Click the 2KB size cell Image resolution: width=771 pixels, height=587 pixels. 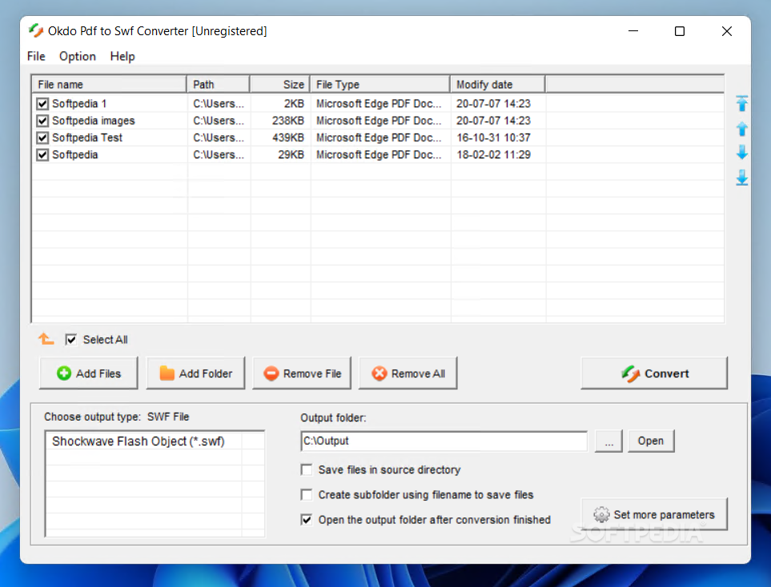coord(294,104)
